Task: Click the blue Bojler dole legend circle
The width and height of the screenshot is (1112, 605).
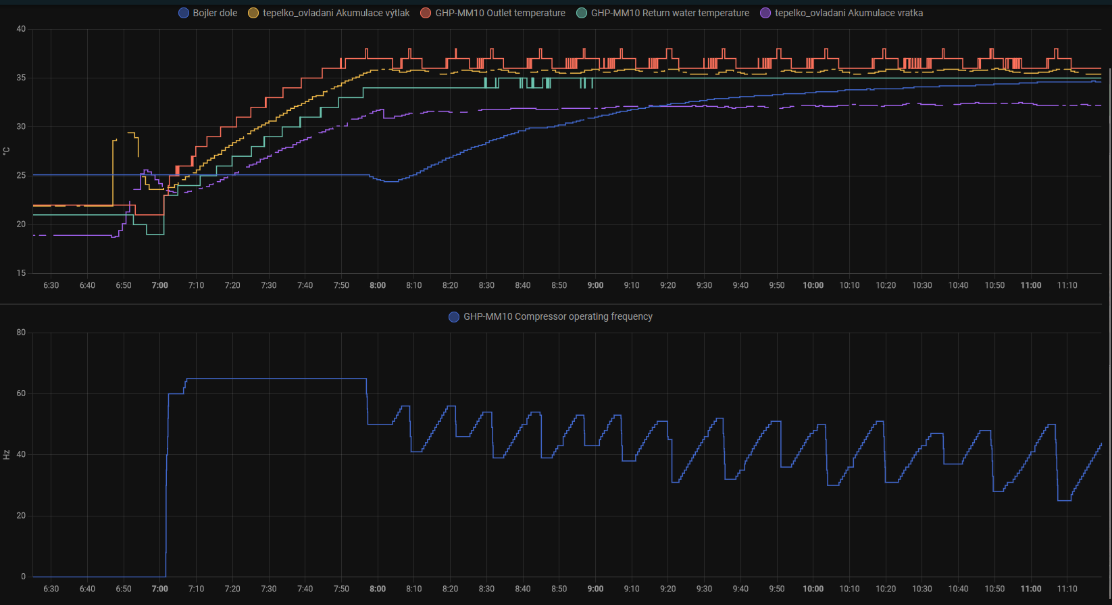Action: [x=183, y=13]
